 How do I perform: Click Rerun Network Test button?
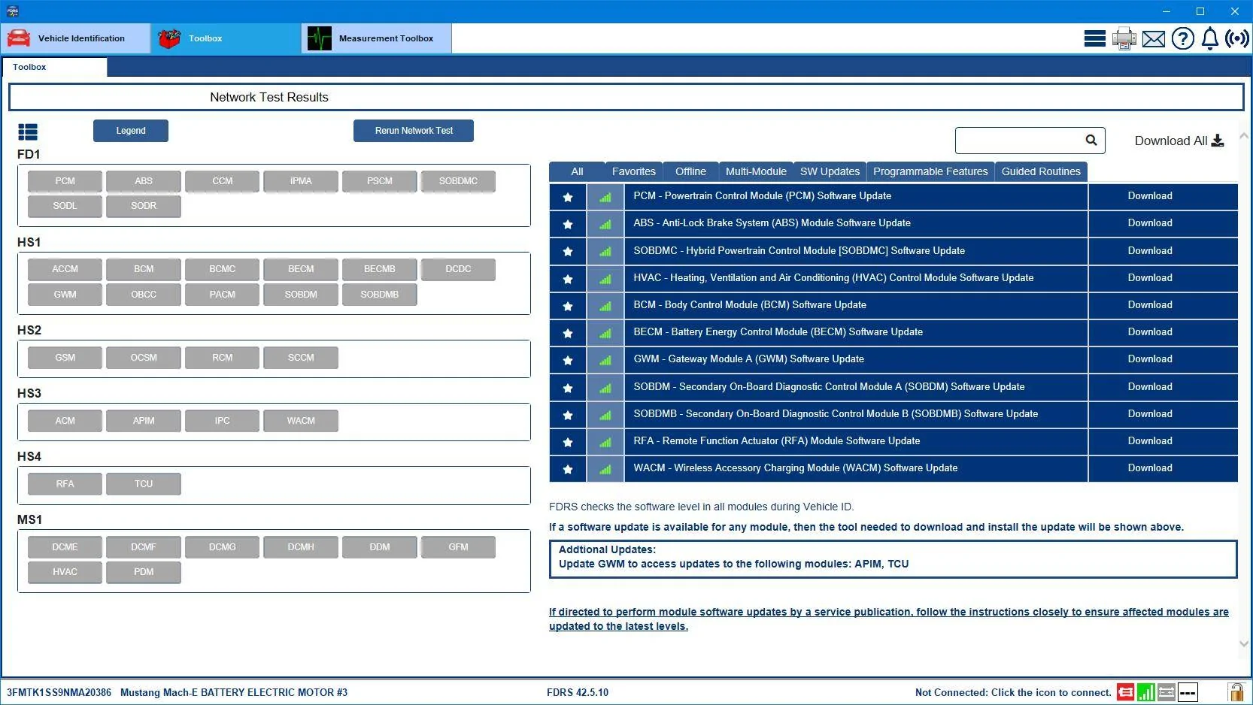[x=414, y=131]
